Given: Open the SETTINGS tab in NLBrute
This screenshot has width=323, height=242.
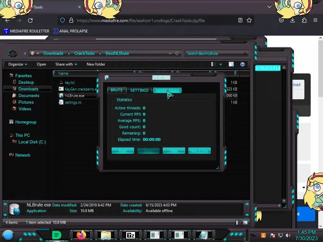Looking at the screenshot, I should [x=139, y=90].
